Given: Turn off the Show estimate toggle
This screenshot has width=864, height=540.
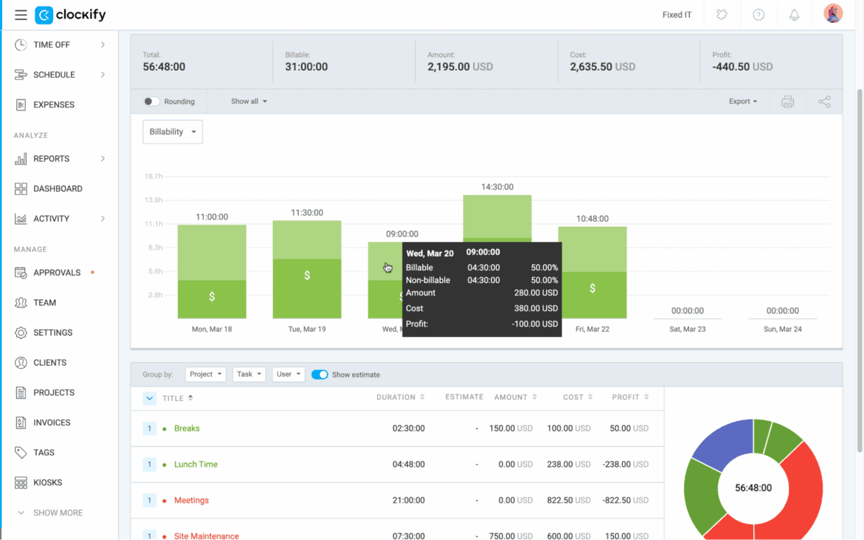Looking at the screenshot, I should pyautogui.click(x=320, y=374).
